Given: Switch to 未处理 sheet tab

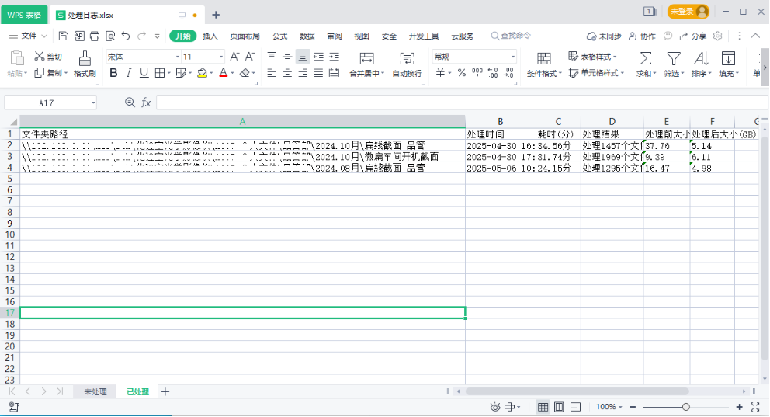Looking at the screenshot, I should pos(95,391).
